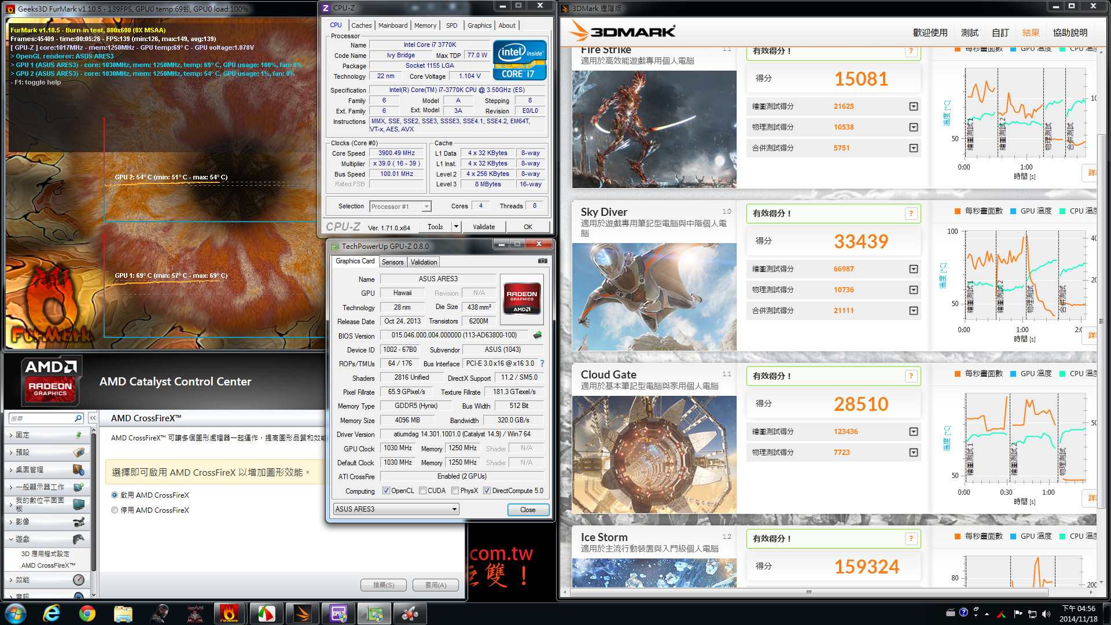This screenshot has height=625, width=1111.
Task: Open the Tools dropdown arrow in CPU-Z
Action: pos(456,227)
